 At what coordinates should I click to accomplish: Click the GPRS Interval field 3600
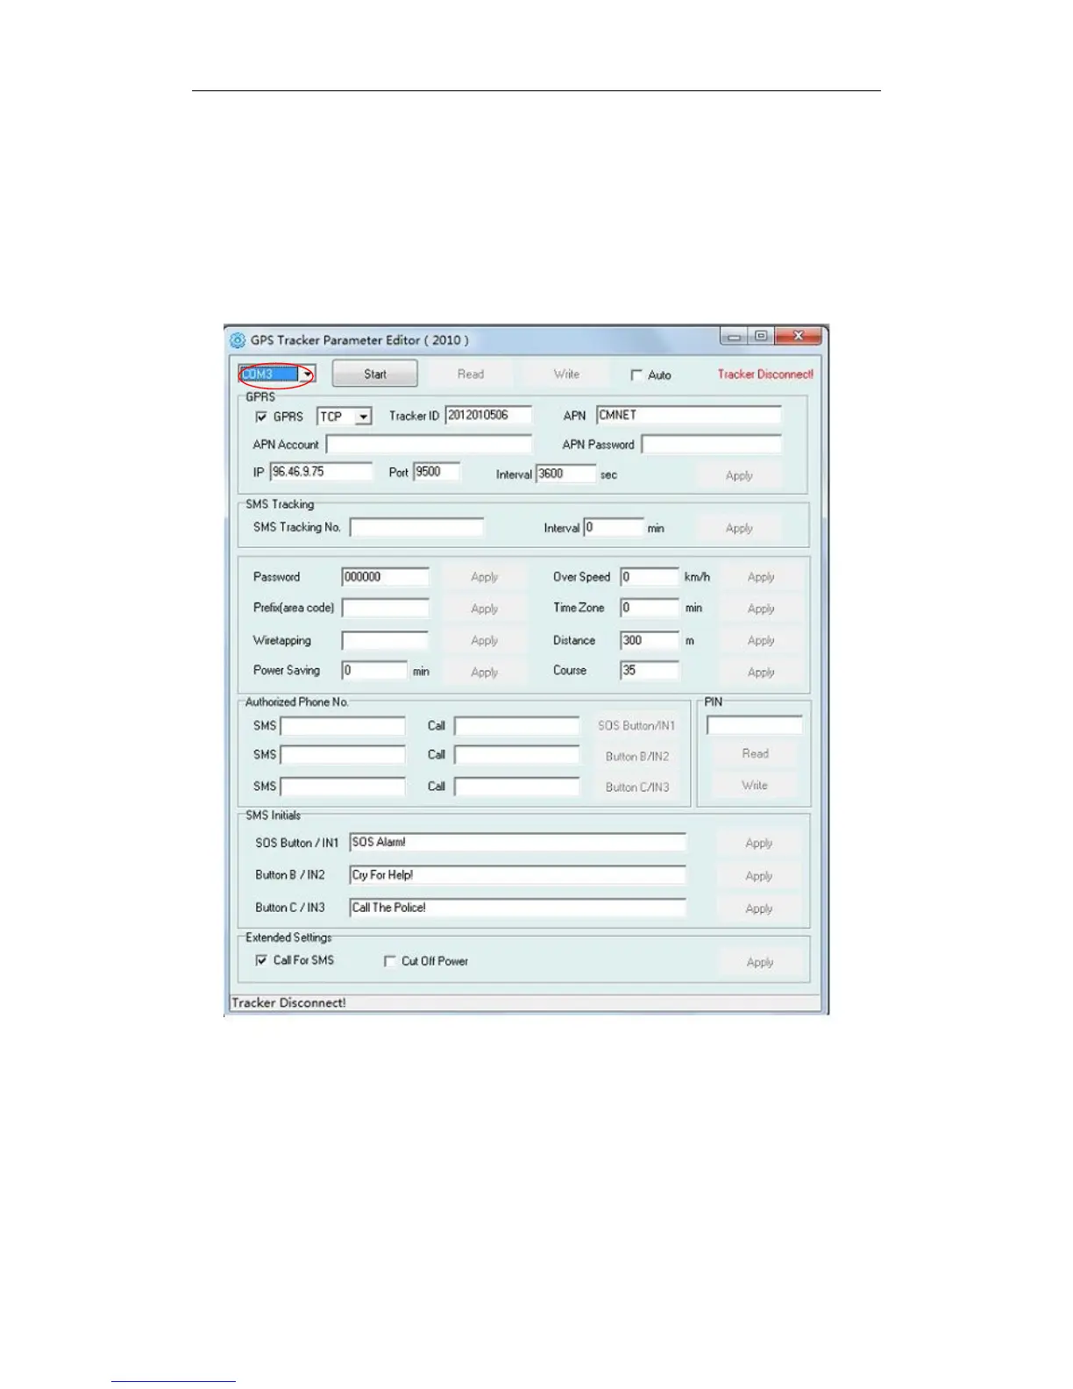tap(565, 474)
